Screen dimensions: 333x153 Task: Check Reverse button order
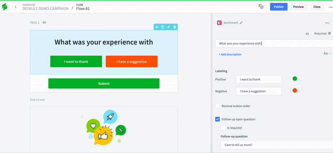point(217,106)
